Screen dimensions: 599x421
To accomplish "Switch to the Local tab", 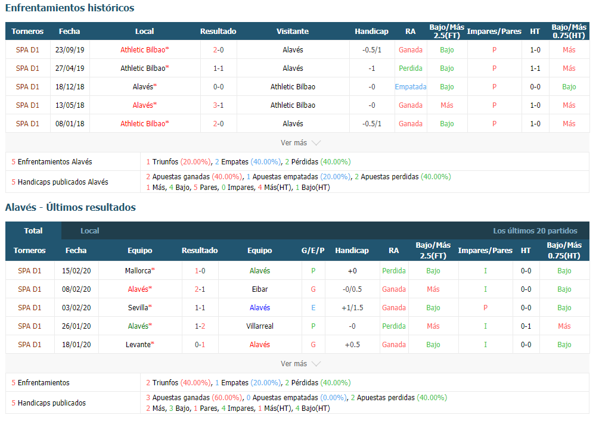I will tap(90, 230).
